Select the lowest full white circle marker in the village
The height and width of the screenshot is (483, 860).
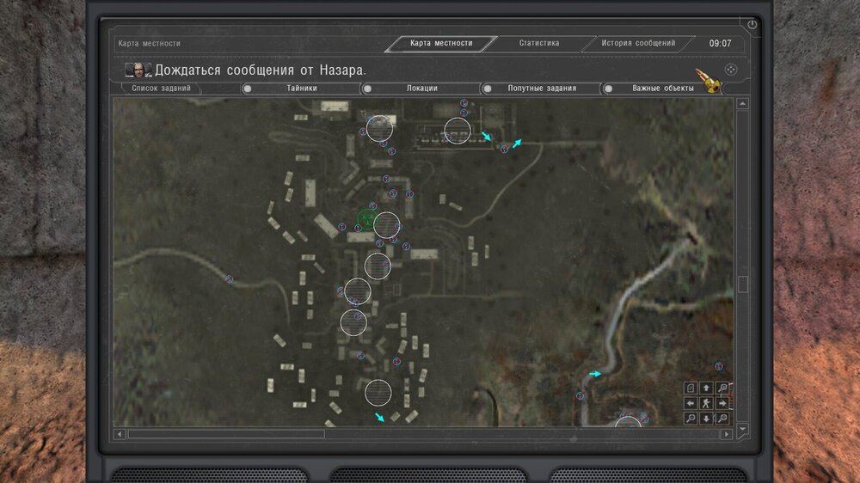pyautogui.click(x=378, y=393)
